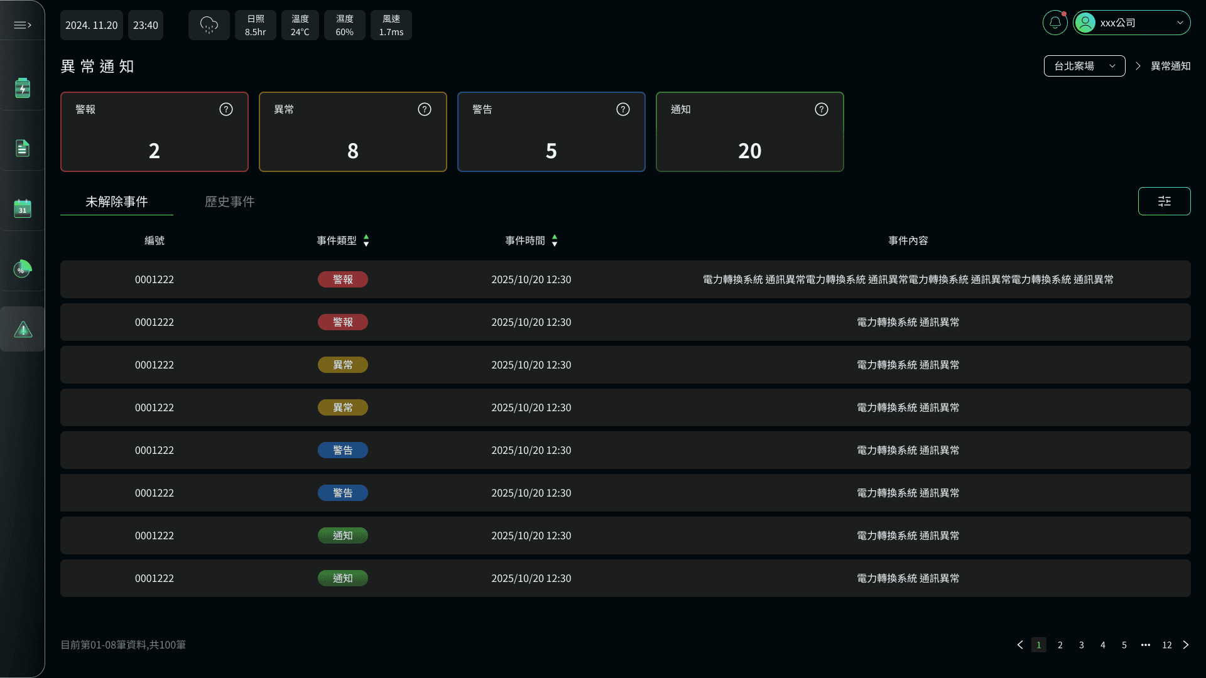Open the report document icon in sidebar
The height and width of the screenshot is (678, 1206).
point(23,148)
